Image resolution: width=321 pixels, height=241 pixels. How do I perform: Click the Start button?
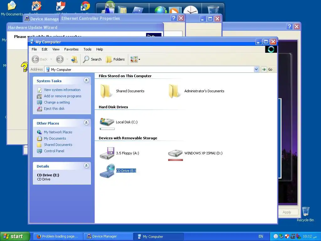click(x=15, y=236)
